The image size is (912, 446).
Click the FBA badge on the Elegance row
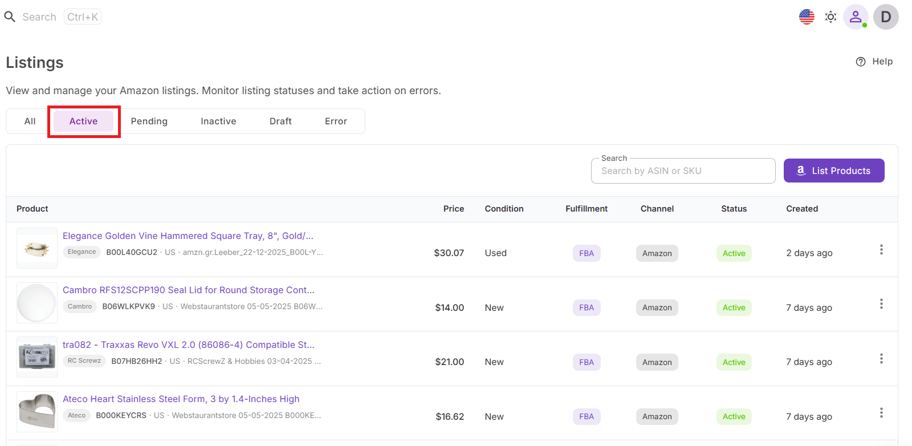coord(586,253)
